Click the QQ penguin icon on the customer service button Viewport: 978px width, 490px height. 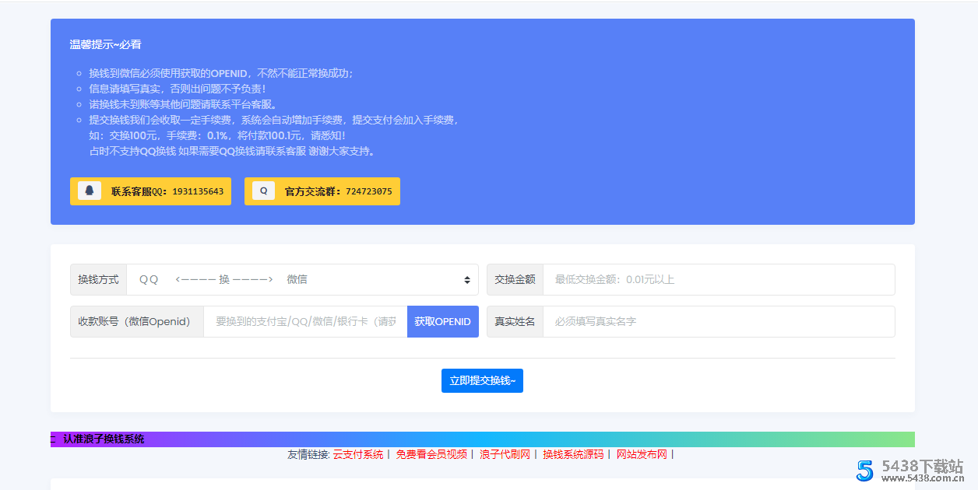point(89,191)
